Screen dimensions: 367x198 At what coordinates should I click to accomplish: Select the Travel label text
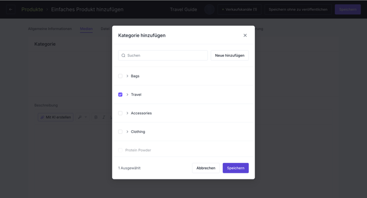136,95
